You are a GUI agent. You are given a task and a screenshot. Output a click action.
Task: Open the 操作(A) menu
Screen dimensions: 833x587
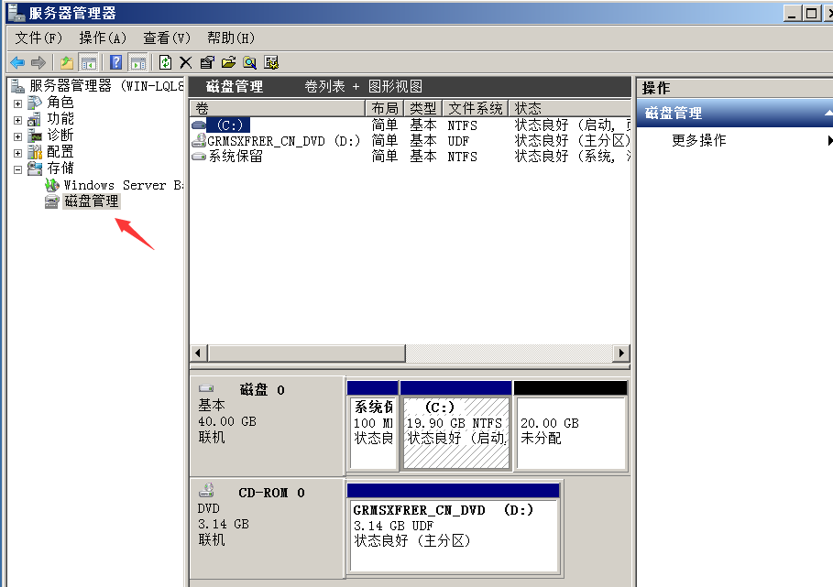coord(103,38)
